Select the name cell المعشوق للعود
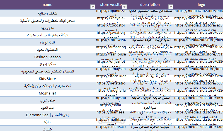 click(47, 50)
